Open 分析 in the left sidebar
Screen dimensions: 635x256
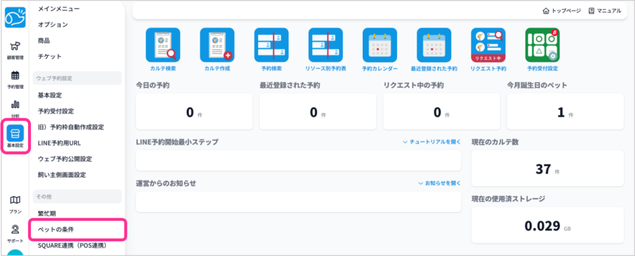click(x=15, y=108)
